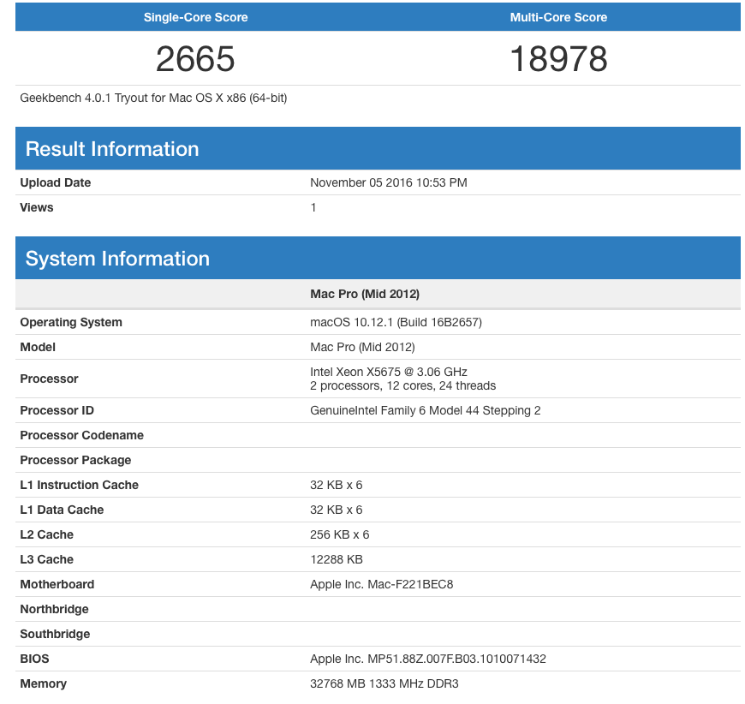This screenshot has height=704, width=745.
Task: Select the L2 Cache value 256 KB x 6
Action: [x=340, y=534]
